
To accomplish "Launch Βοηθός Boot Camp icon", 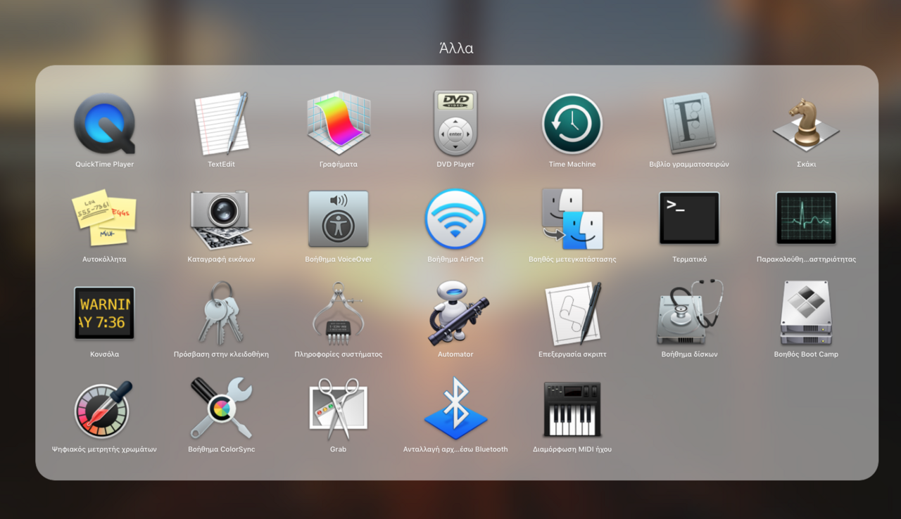I will (806, 313).
